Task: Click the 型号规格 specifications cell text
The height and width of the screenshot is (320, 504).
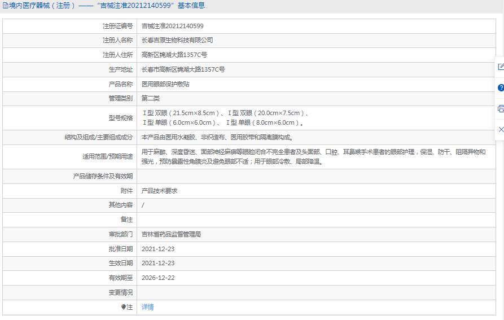Action: tap(224, 118)
